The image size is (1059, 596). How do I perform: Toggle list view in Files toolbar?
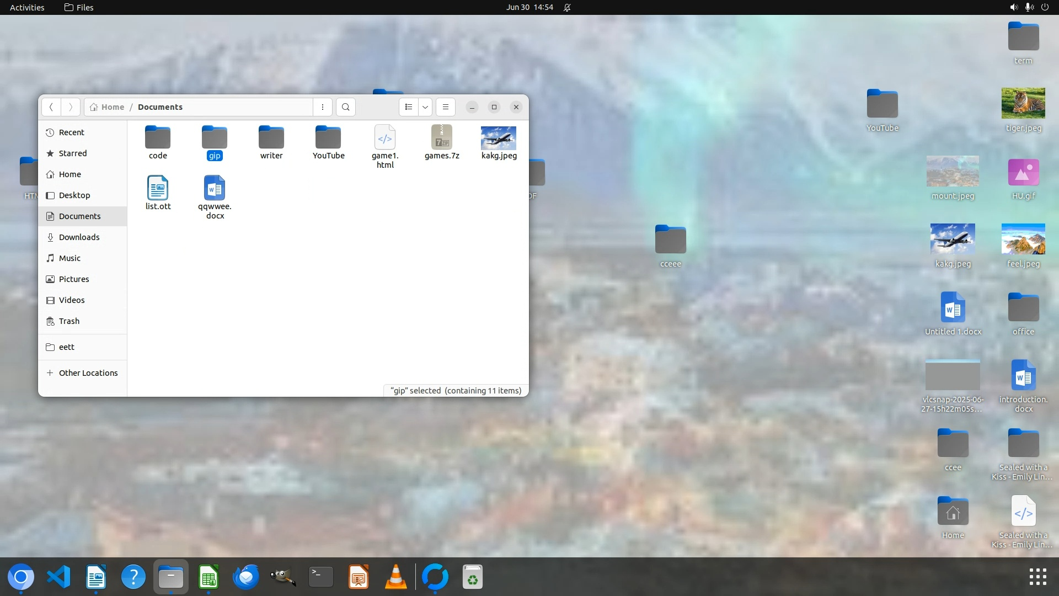[x=409, y=107]
